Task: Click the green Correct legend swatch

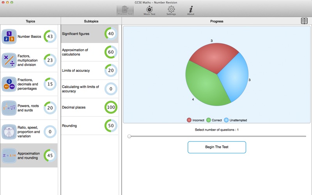Action: point(209,120)
